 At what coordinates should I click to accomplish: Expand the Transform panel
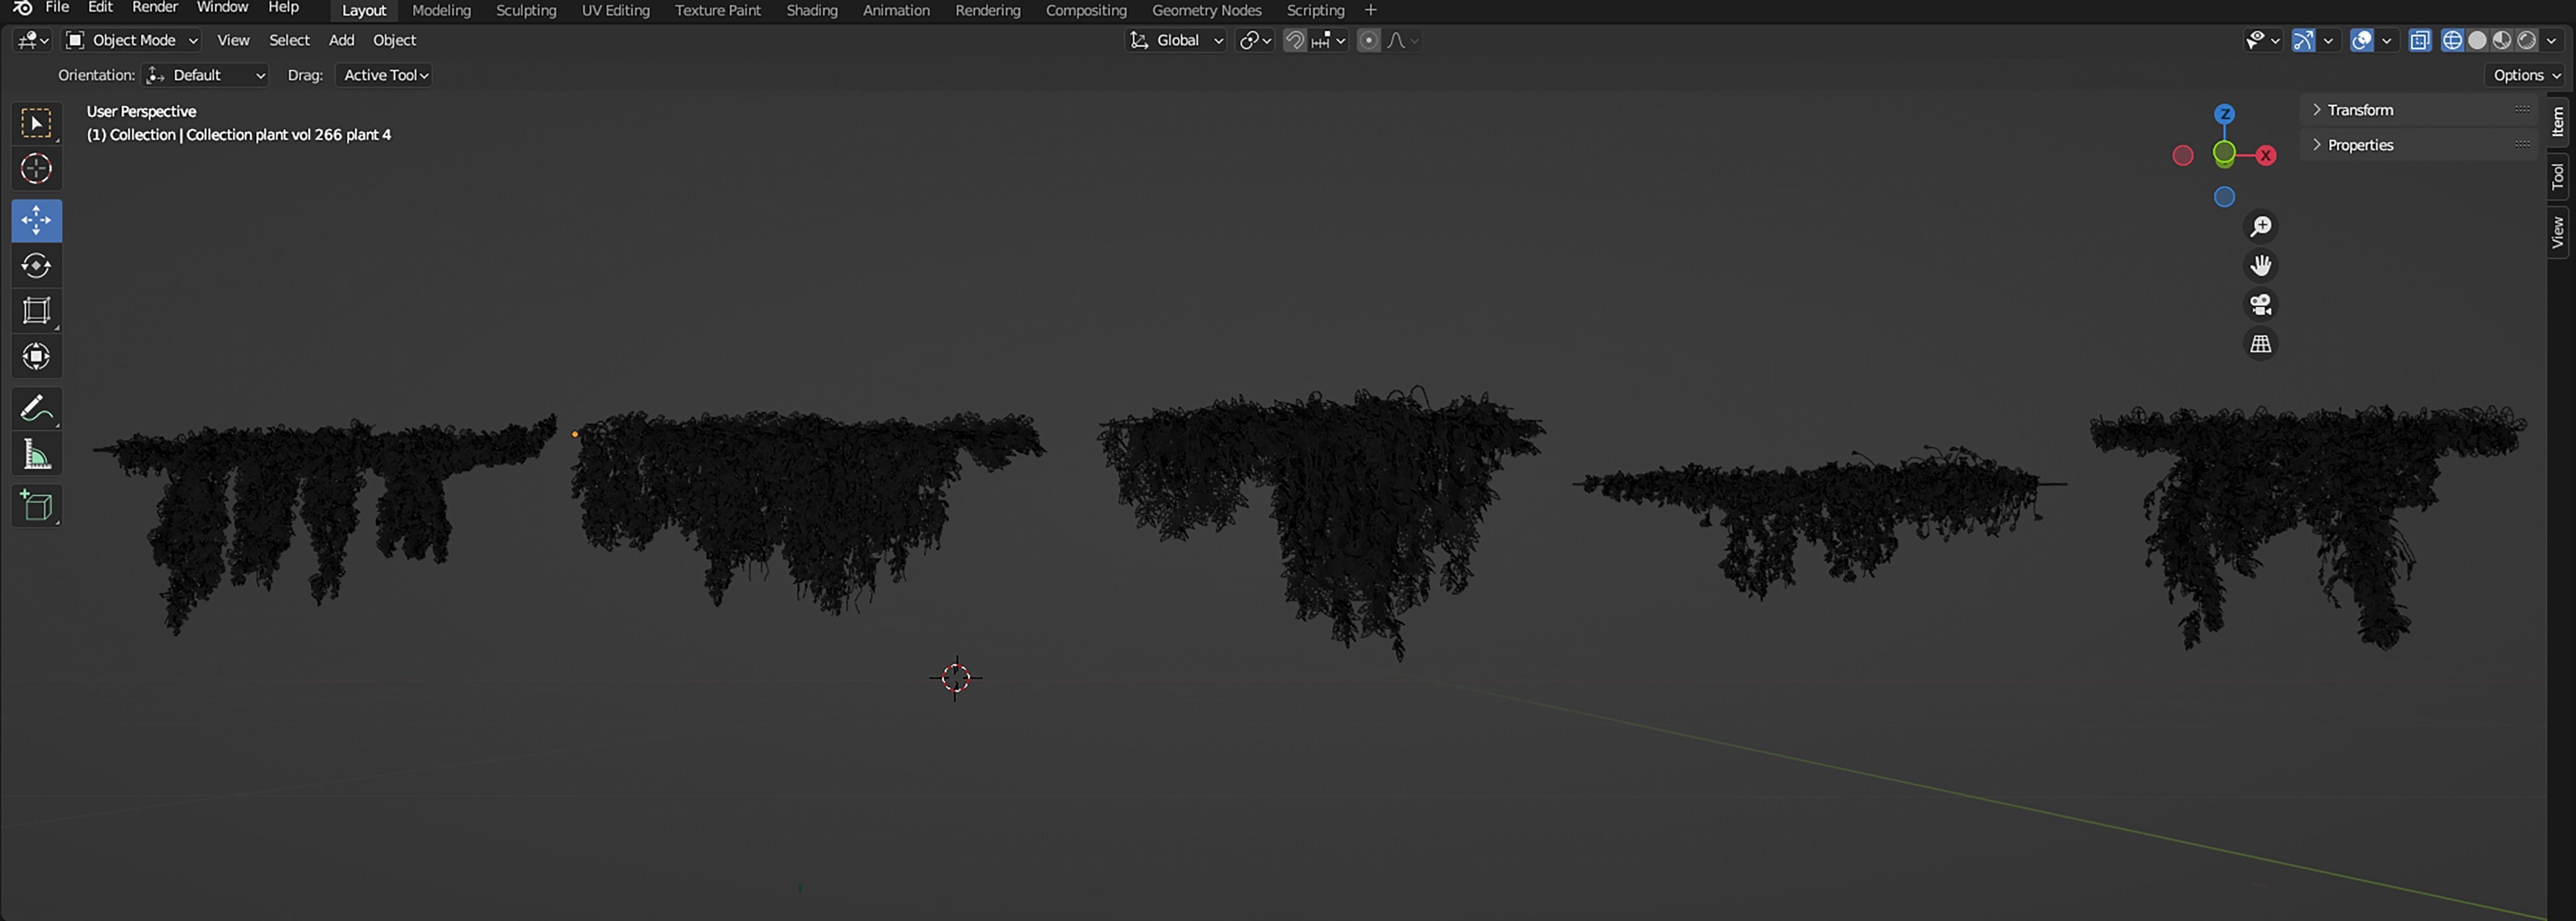(2420, 110)
